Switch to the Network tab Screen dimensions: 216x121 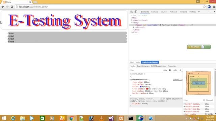point(173,12)
